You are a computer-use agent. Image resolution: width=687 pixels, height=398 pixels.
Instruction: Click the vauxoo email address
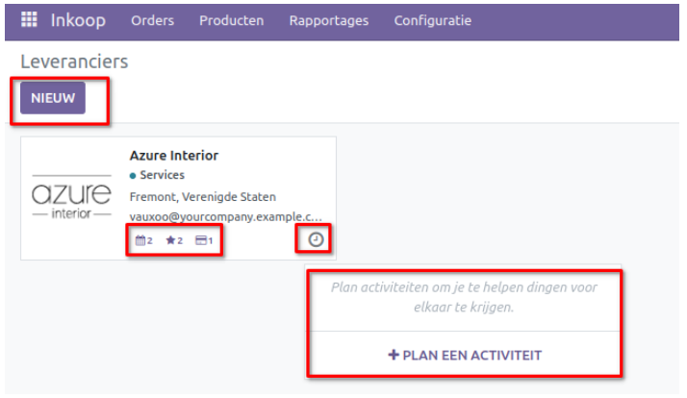coord(225,217)
